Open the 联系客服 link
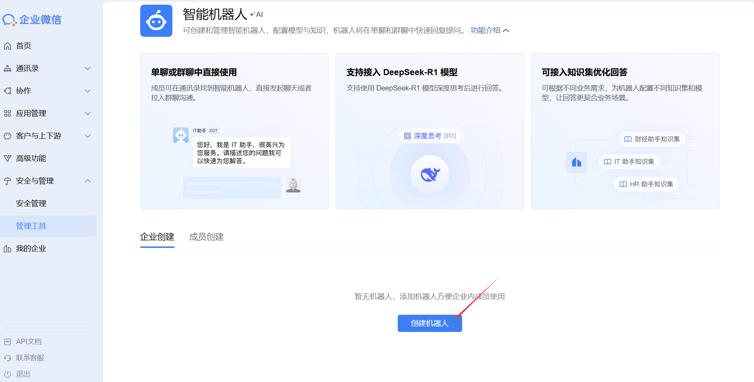This screenshot has height=382, width=754. pos(30,358)
